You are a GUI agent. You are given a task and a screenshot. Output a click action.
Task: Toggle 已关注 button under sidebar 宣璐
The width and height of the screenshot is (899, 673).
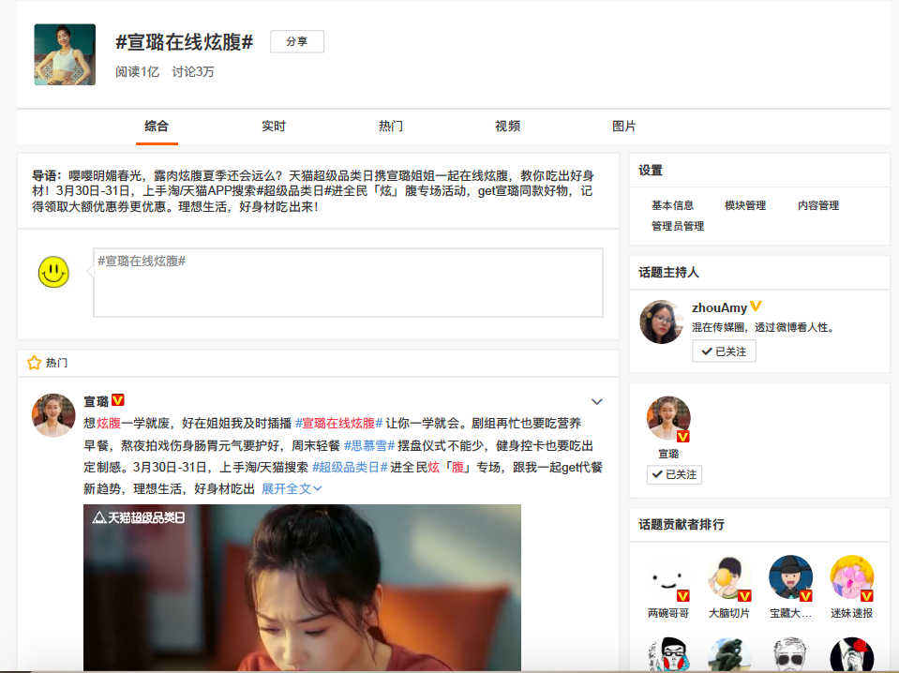674,474
